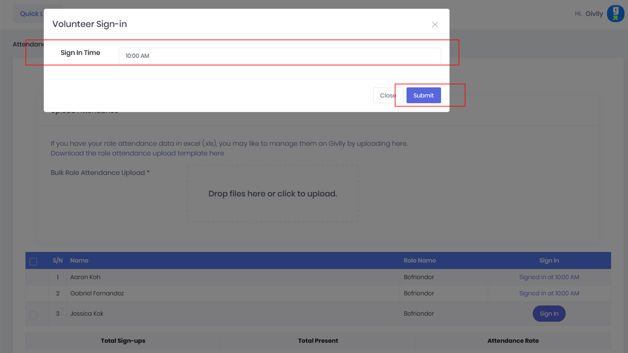Click the Volunteer Sign-in dialog title

tap(90, 24)
